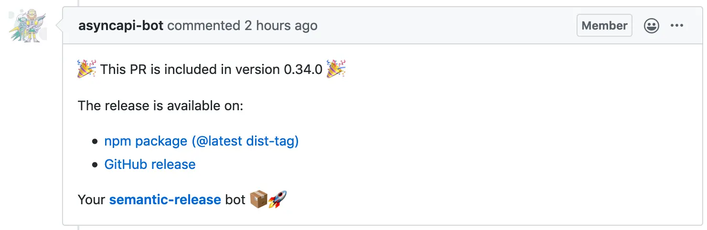Click the party popper emoji after "0.34.0"

336,69
